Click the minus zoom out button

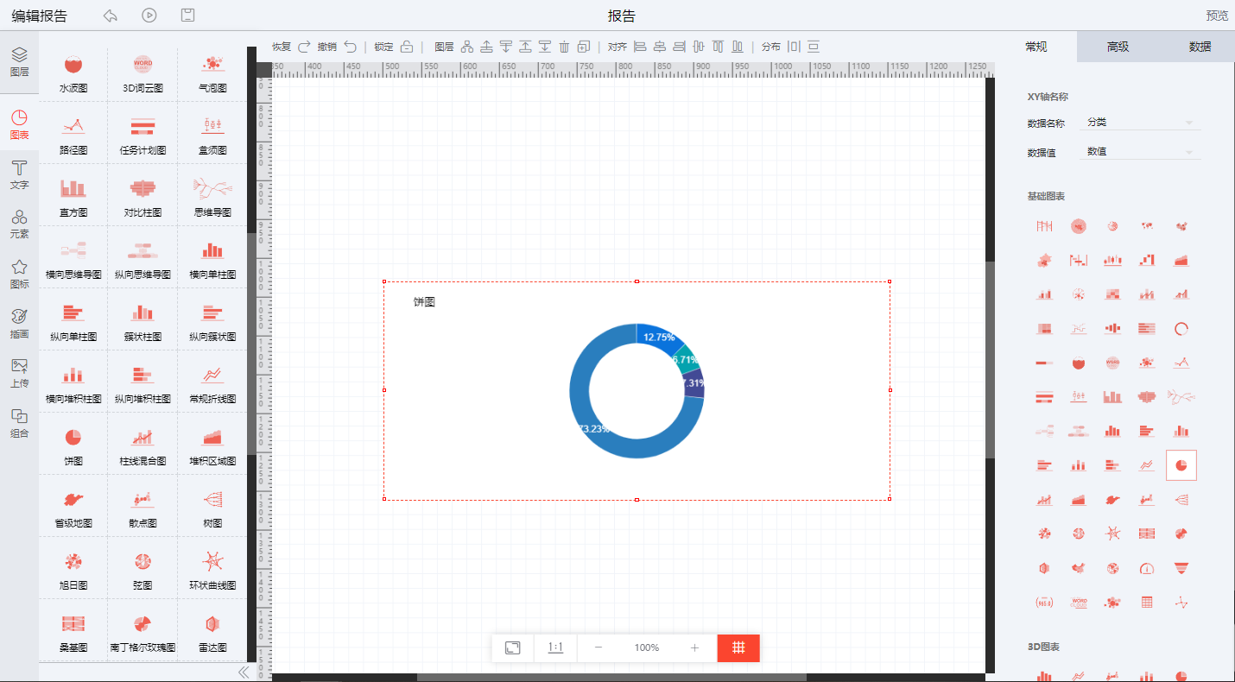(x=598, y=647)
